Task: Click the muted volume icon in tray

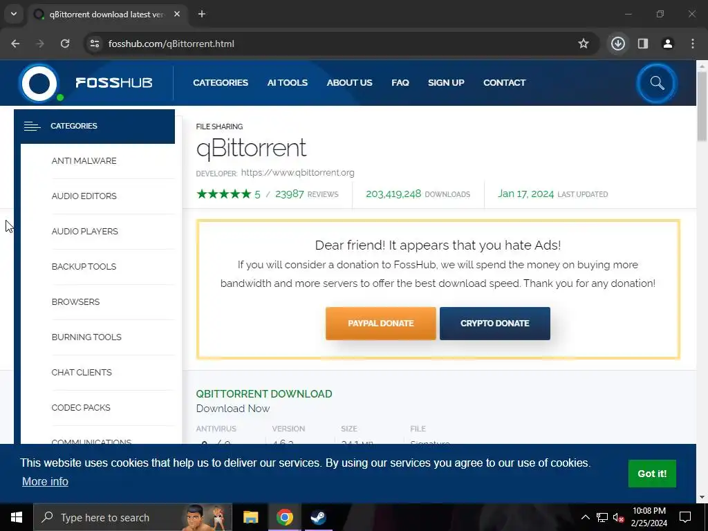Action: pos(618,517)
